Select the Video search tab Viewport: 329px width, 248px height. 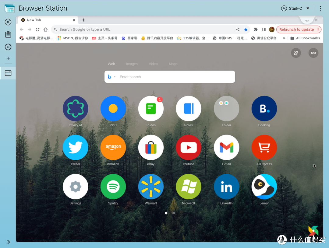click(153, 64)
